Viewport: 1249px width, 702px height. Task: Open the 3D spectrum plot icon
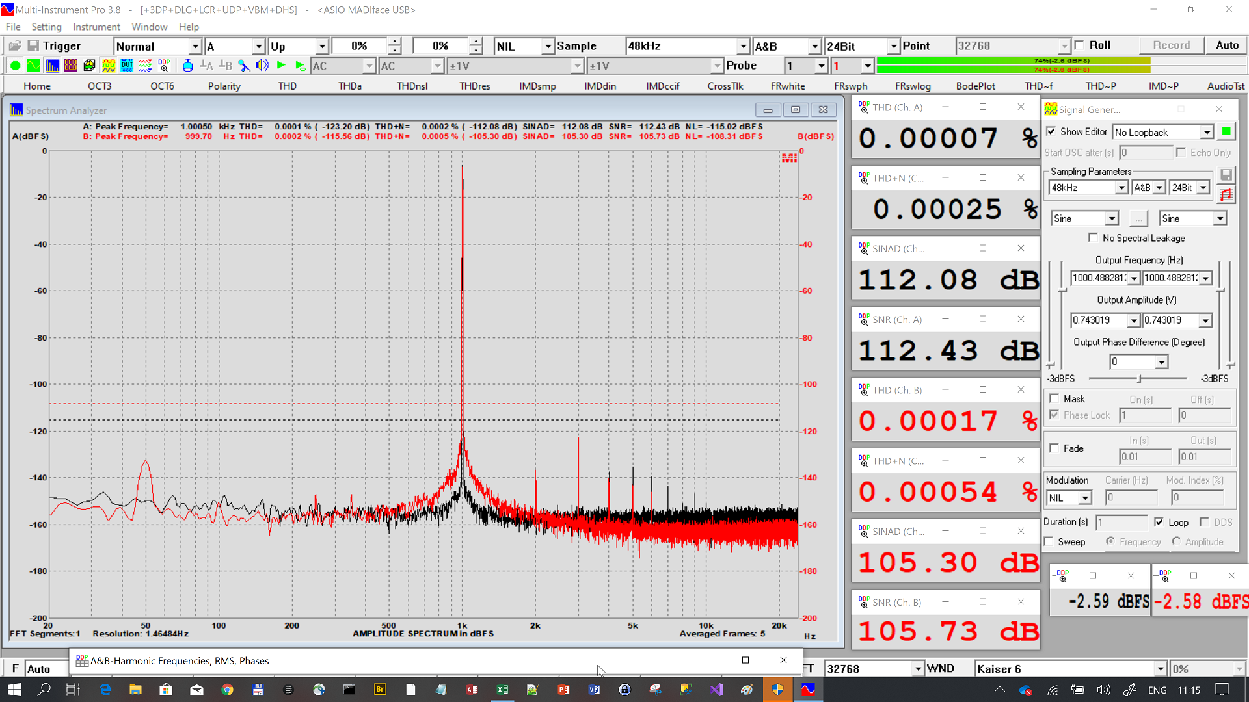(90, 66)
